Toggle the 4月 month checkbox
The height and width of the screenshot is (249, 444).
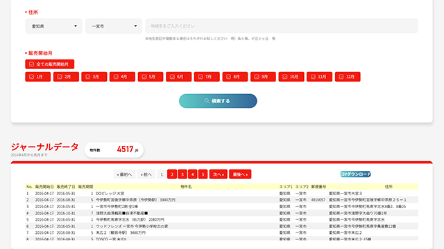coord(122,77)
